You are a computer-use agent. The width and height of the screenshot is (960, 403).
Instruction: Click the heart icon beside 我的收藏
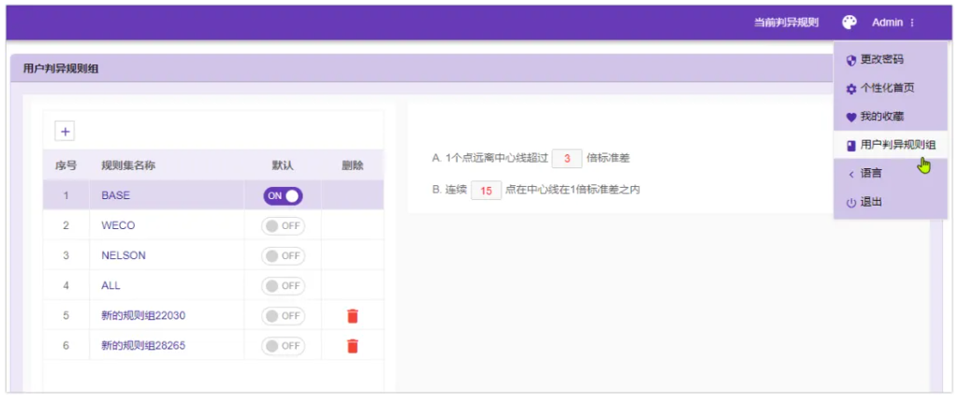tap(851, 117)
